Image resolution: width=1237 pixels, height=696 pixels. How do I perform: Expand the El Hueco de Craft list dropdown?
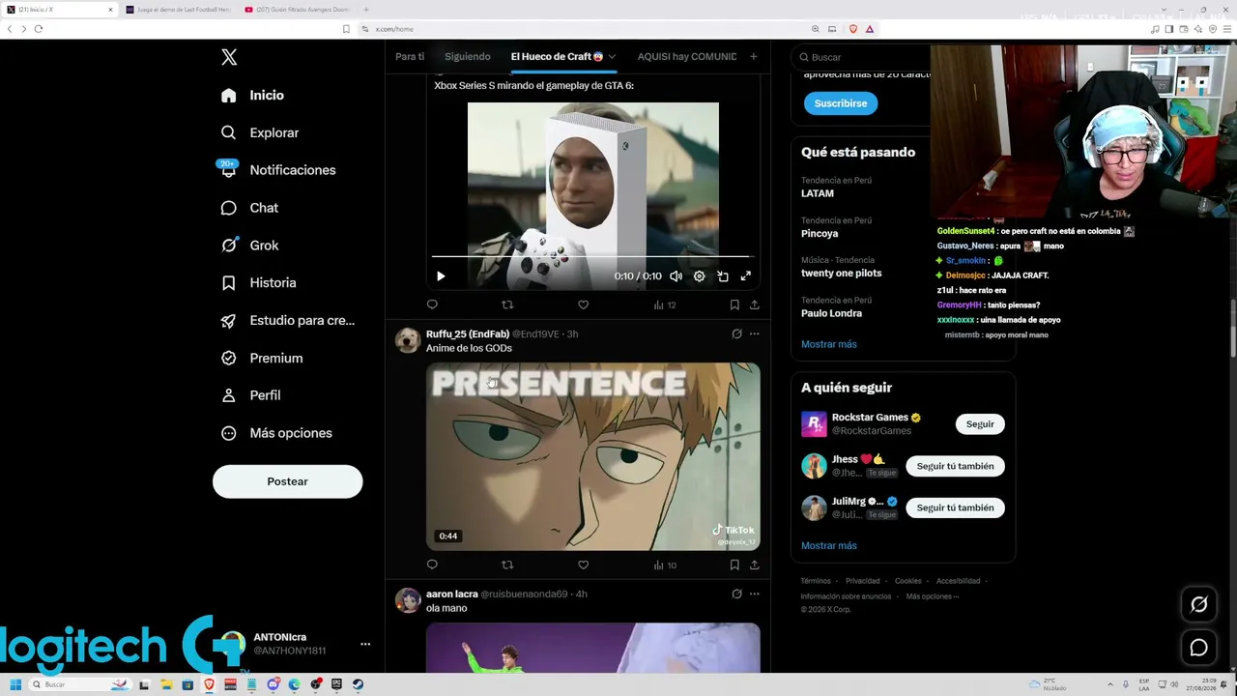click(x=612, y=57)
